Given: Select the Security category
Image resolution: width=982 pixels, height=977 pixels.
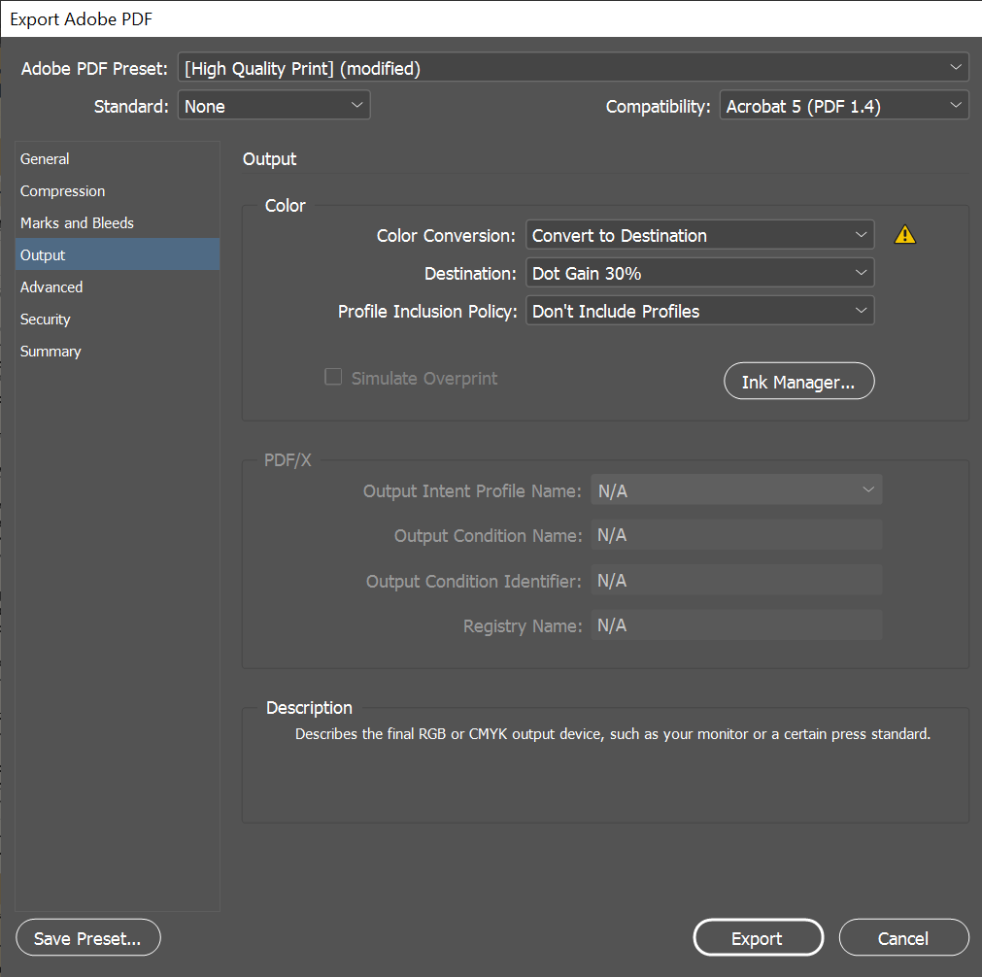Looking at the screenshot, I should pyautogui.click(x=118, y=319).
